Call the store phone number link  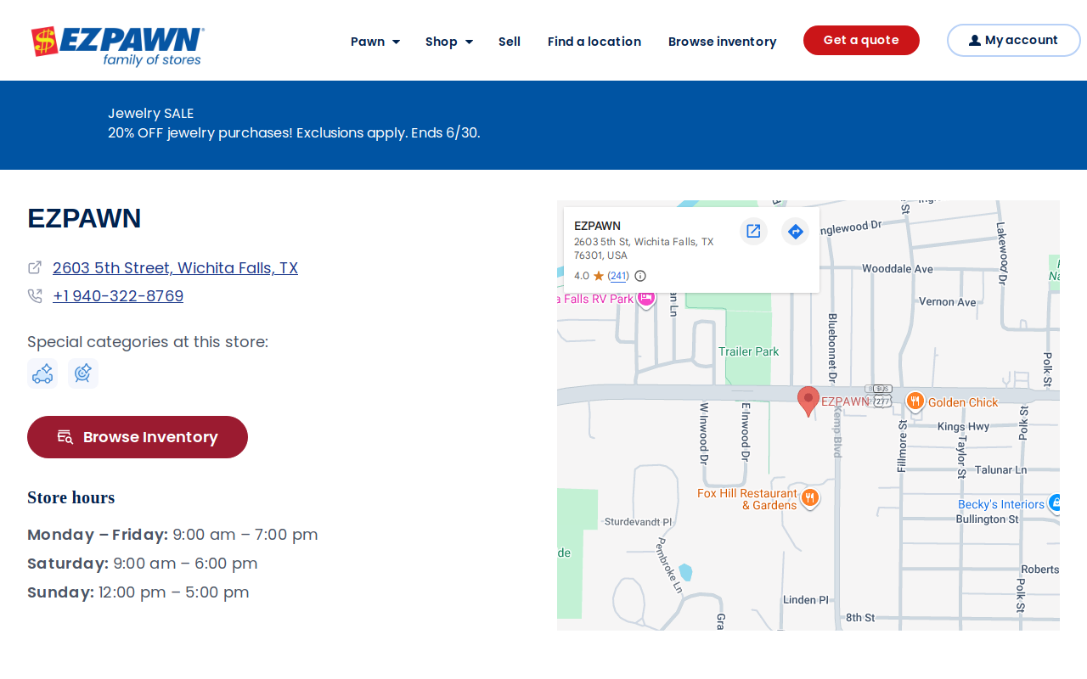(118, 296)
